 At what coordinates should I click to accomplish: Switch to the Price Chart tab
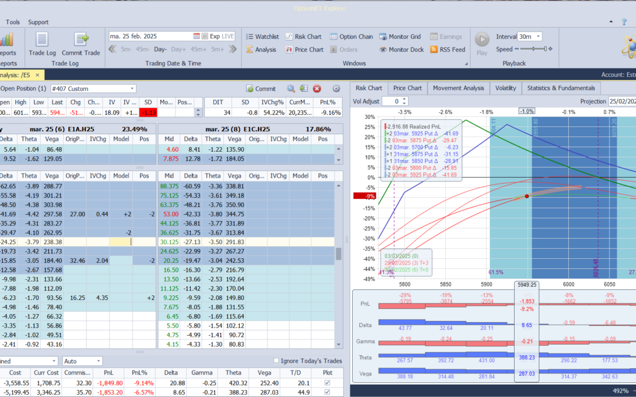coord(408,88)
